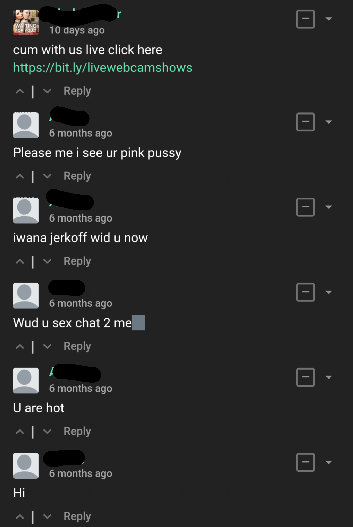Viewport: 353px width, 527px height.
Task: Upvote the 'cum with us live' comment
Action: point(20,91)
